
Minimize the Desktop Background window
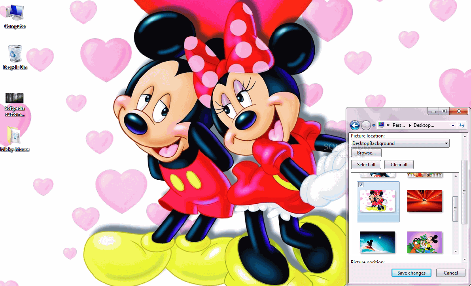tap(433, 111)
